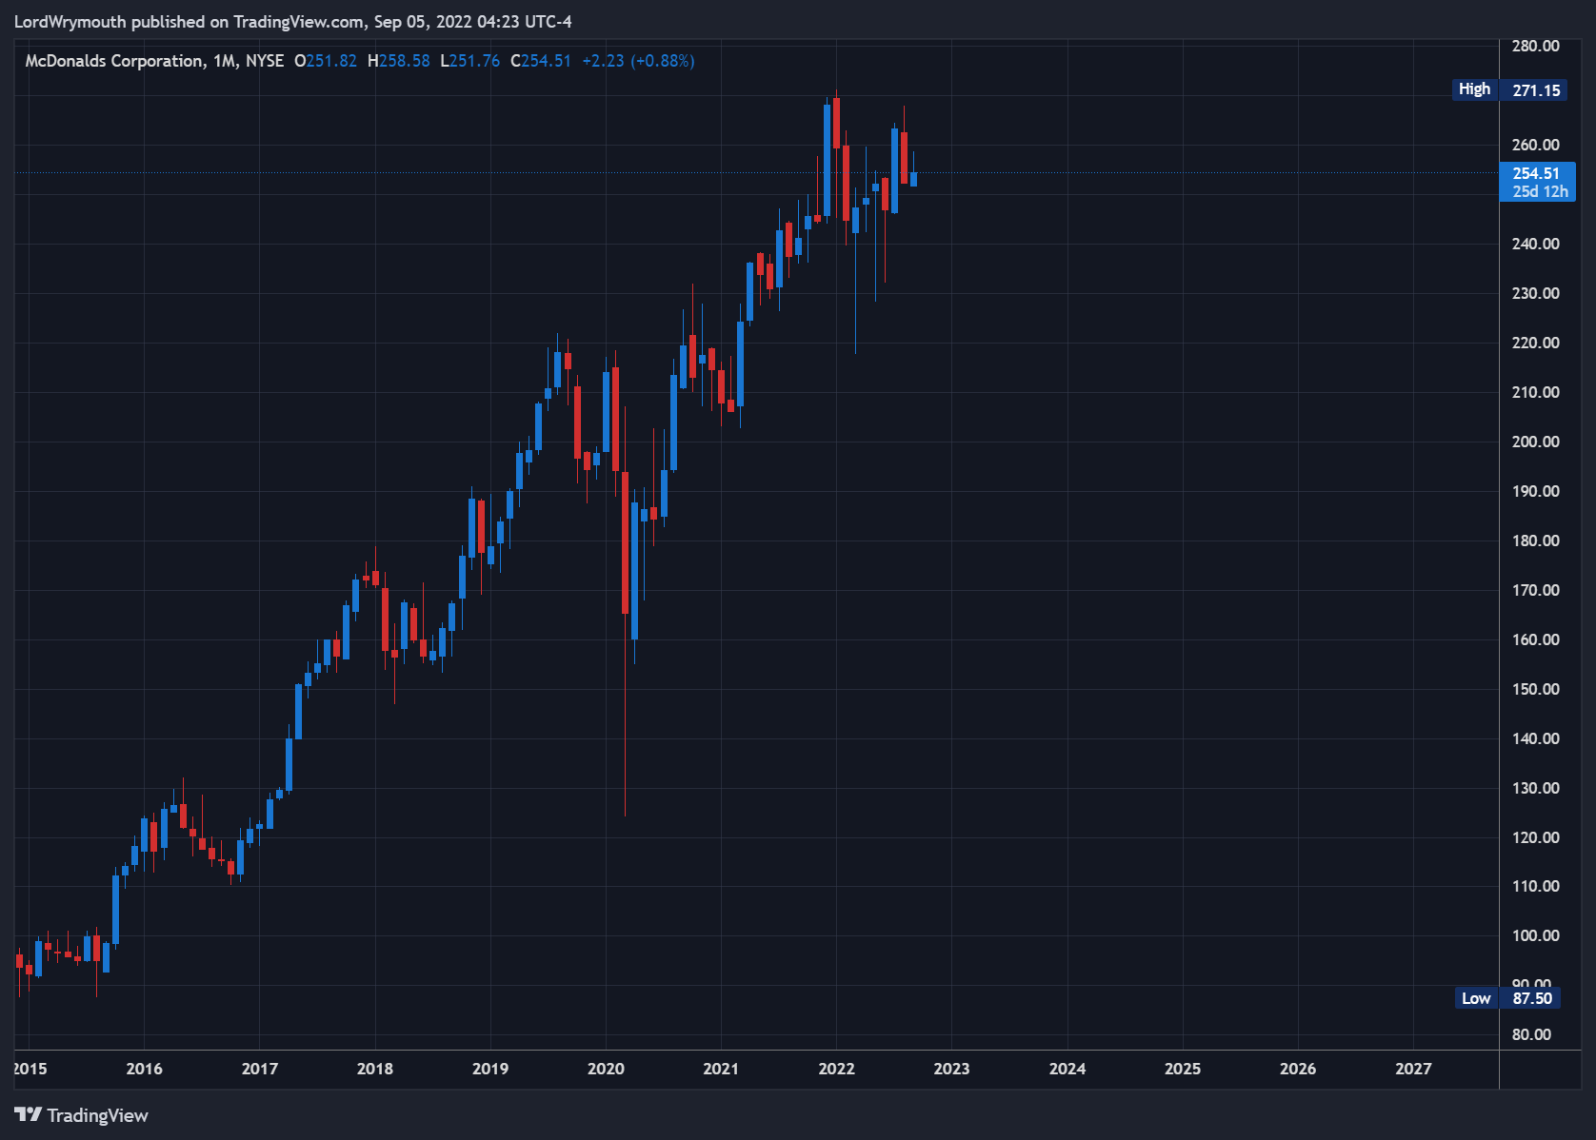Click the 2022 time axis label

pos(837,1069)
